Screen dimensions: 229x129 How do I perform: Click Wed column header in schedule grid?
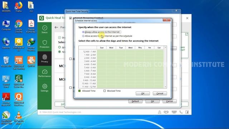pos(130,48)
